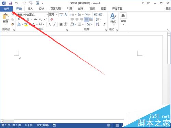This screenshot has height=128, width=171.
Task: Apply paragraph shading paint bucket color
Action: tap(72, 24)
